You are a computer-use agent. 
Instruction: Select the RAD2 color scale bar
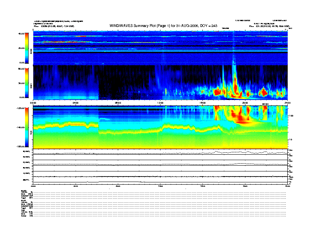(27, 48)
